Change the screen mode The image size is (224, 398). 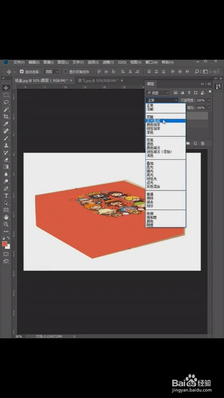[6, 261]
